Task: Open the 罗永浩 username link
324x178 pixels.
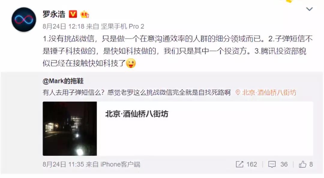Action: coord(54,14)
